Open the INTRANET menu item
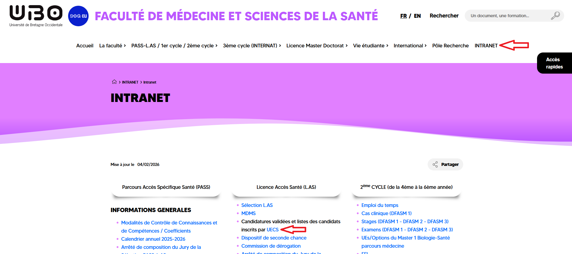Viewport: 572px width, 254px height. [x=486, y=46]
